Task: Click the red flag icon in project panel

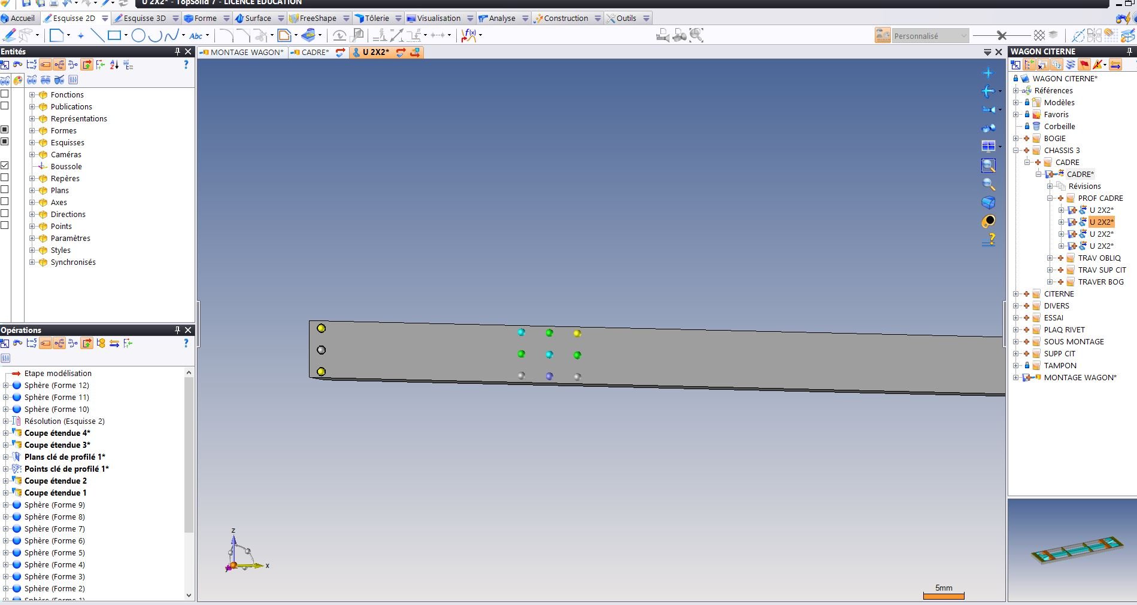Action: click(x=1084, y=65)
